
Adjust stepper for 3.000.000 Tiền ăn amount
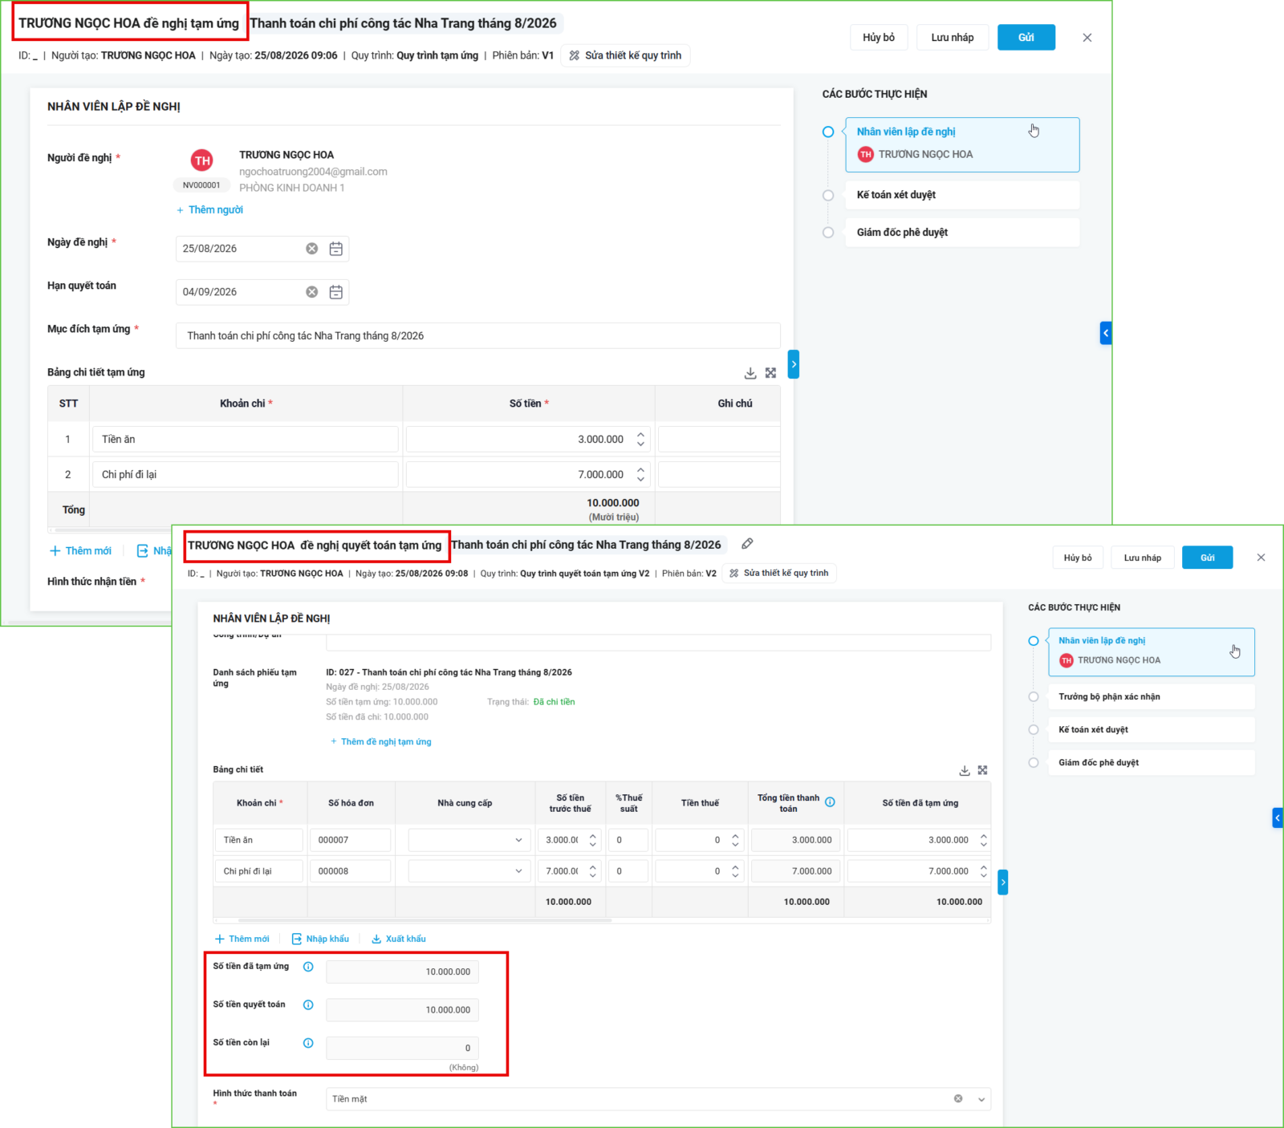tap(640, 440)
